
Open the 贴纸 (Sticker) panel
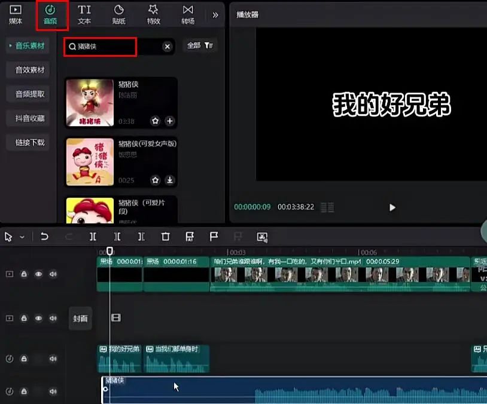click(118, 15)
